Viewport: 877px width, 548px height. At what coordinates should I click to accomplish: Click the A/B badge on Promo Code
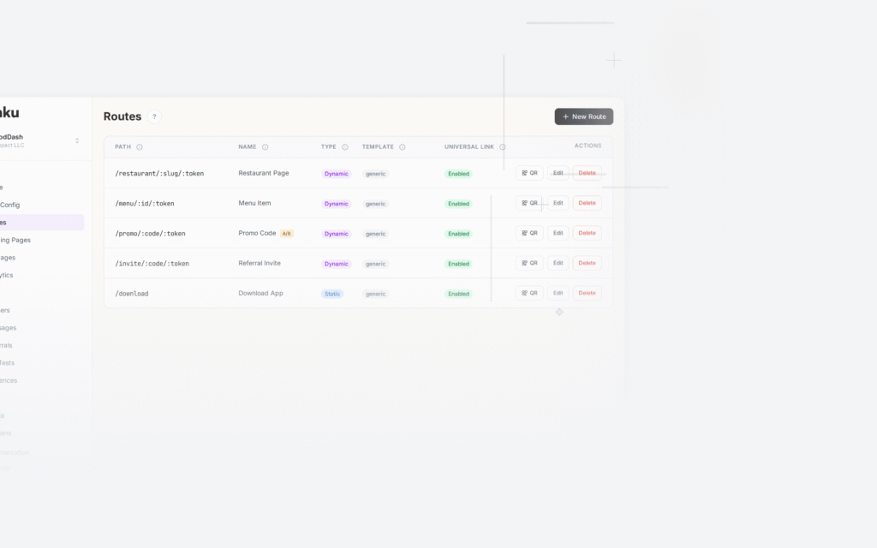pyautogui.click(x=286, y=233)
